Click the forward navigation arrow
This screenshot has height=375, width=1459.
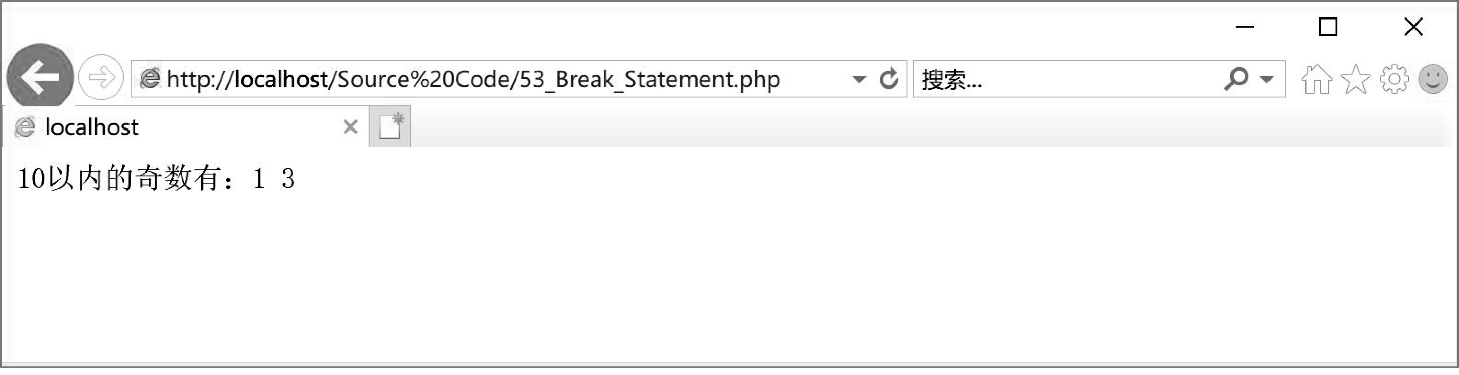pyautogui.click(x=101, y=78)
